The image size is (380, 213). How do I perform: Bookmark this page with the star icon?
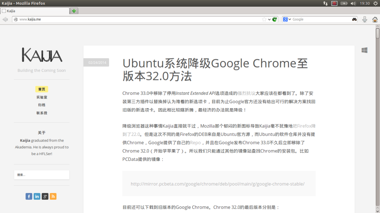(264, 19)
